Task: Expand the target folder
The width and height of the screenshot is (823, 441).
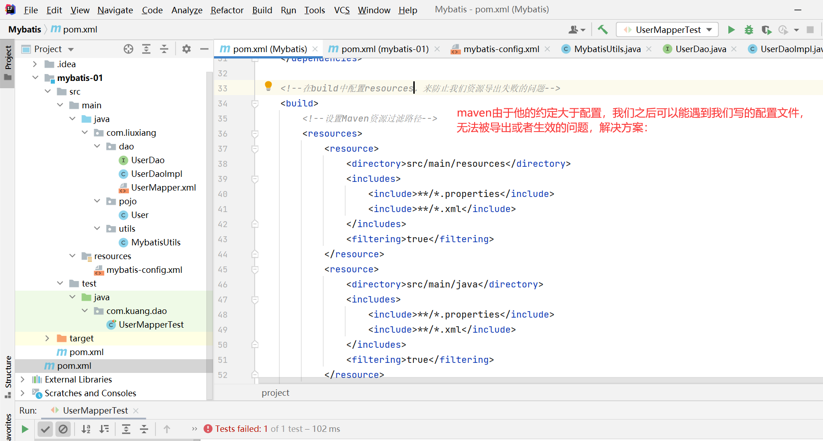Action: coord(47,338)
